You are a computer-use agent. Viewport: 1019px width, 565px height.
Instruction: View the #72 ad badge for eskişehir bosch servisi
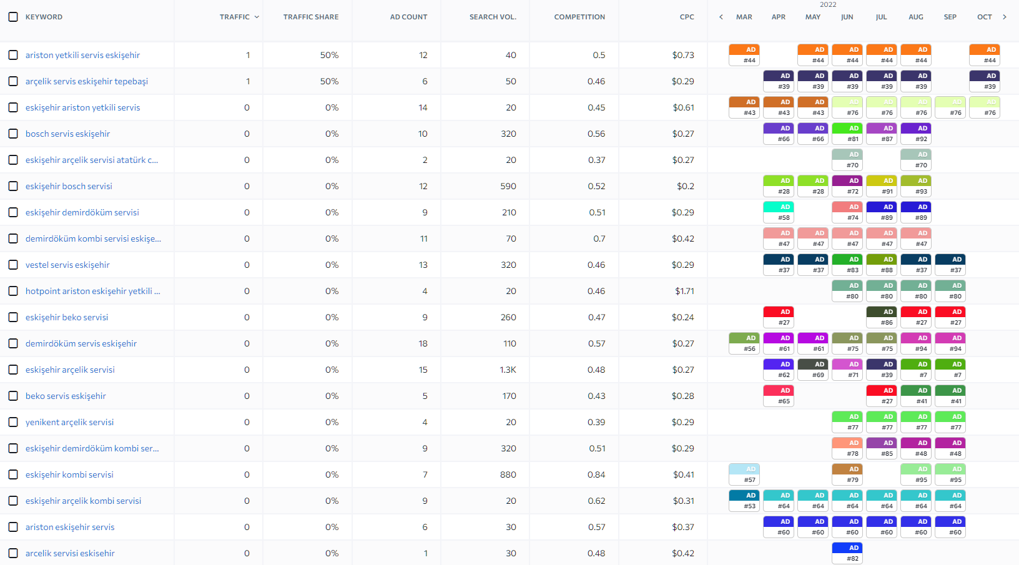click(x=847, y=186)
